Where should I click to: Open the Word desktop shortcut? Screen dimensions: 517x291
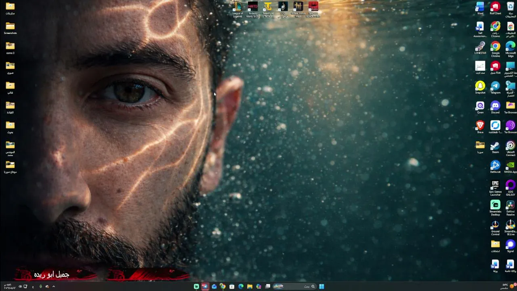pyautogui.click(x=480, y=8)
